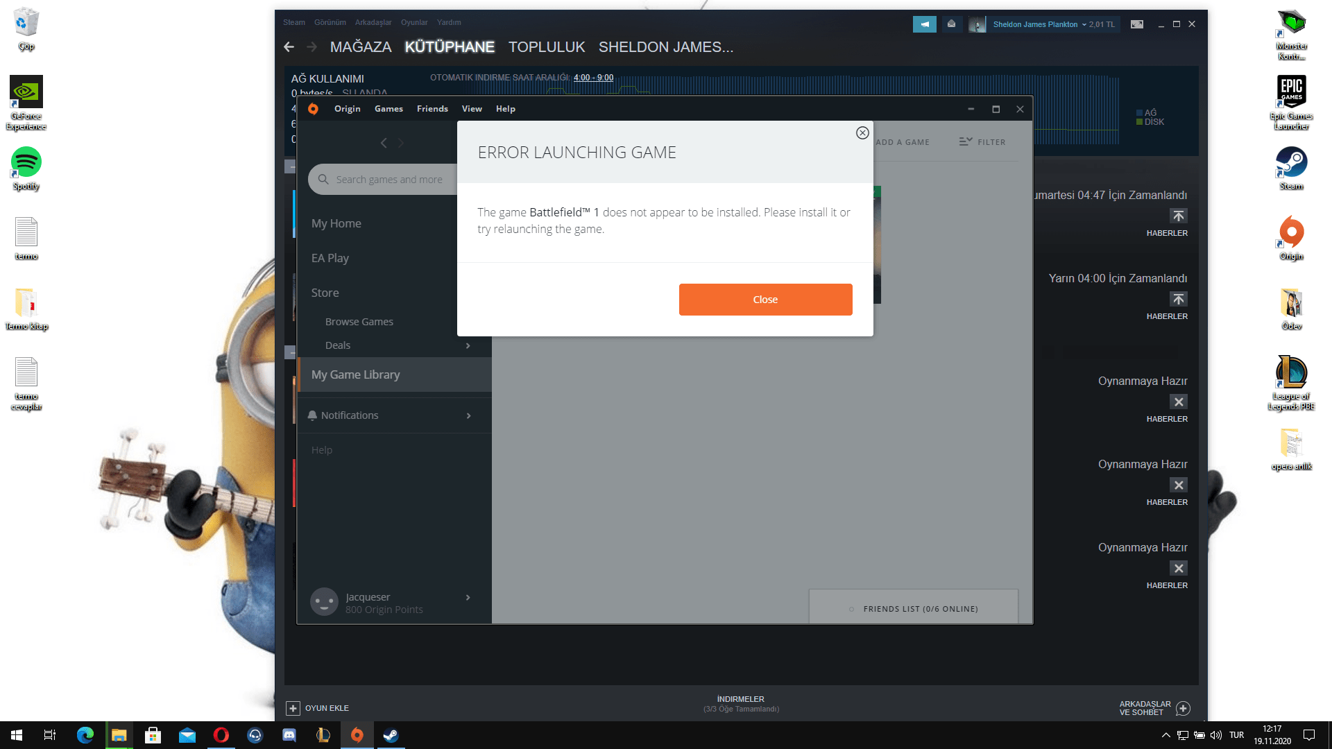Remove first Oynanmaya Hazır download entry
This screenshot has width=1332, height=749.
coord(1178,402)
